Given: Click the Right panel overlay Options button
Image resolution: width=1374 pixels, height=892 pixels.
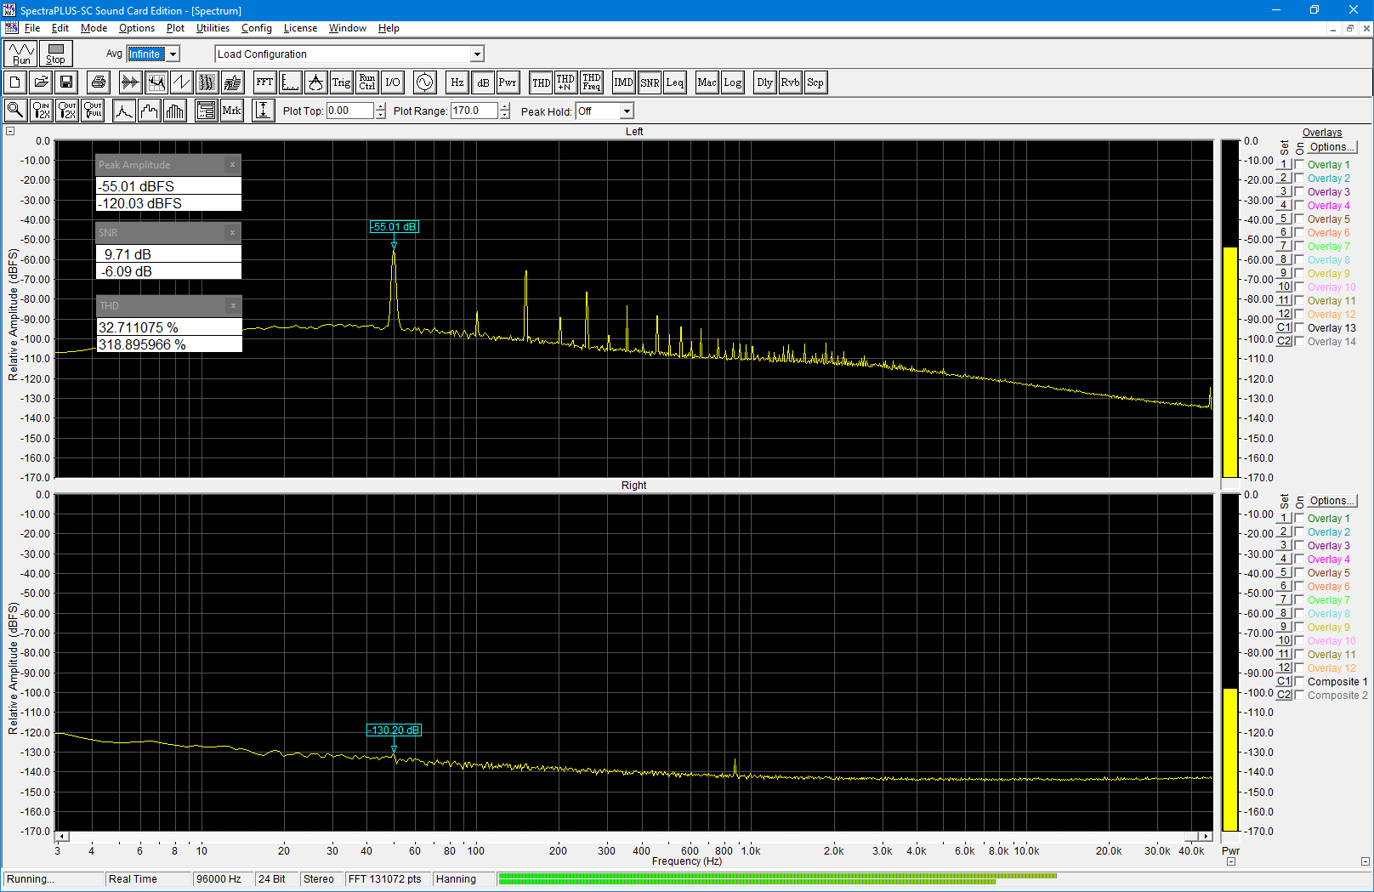Looking at the screenshot, I should click(x=1332, y=501).
